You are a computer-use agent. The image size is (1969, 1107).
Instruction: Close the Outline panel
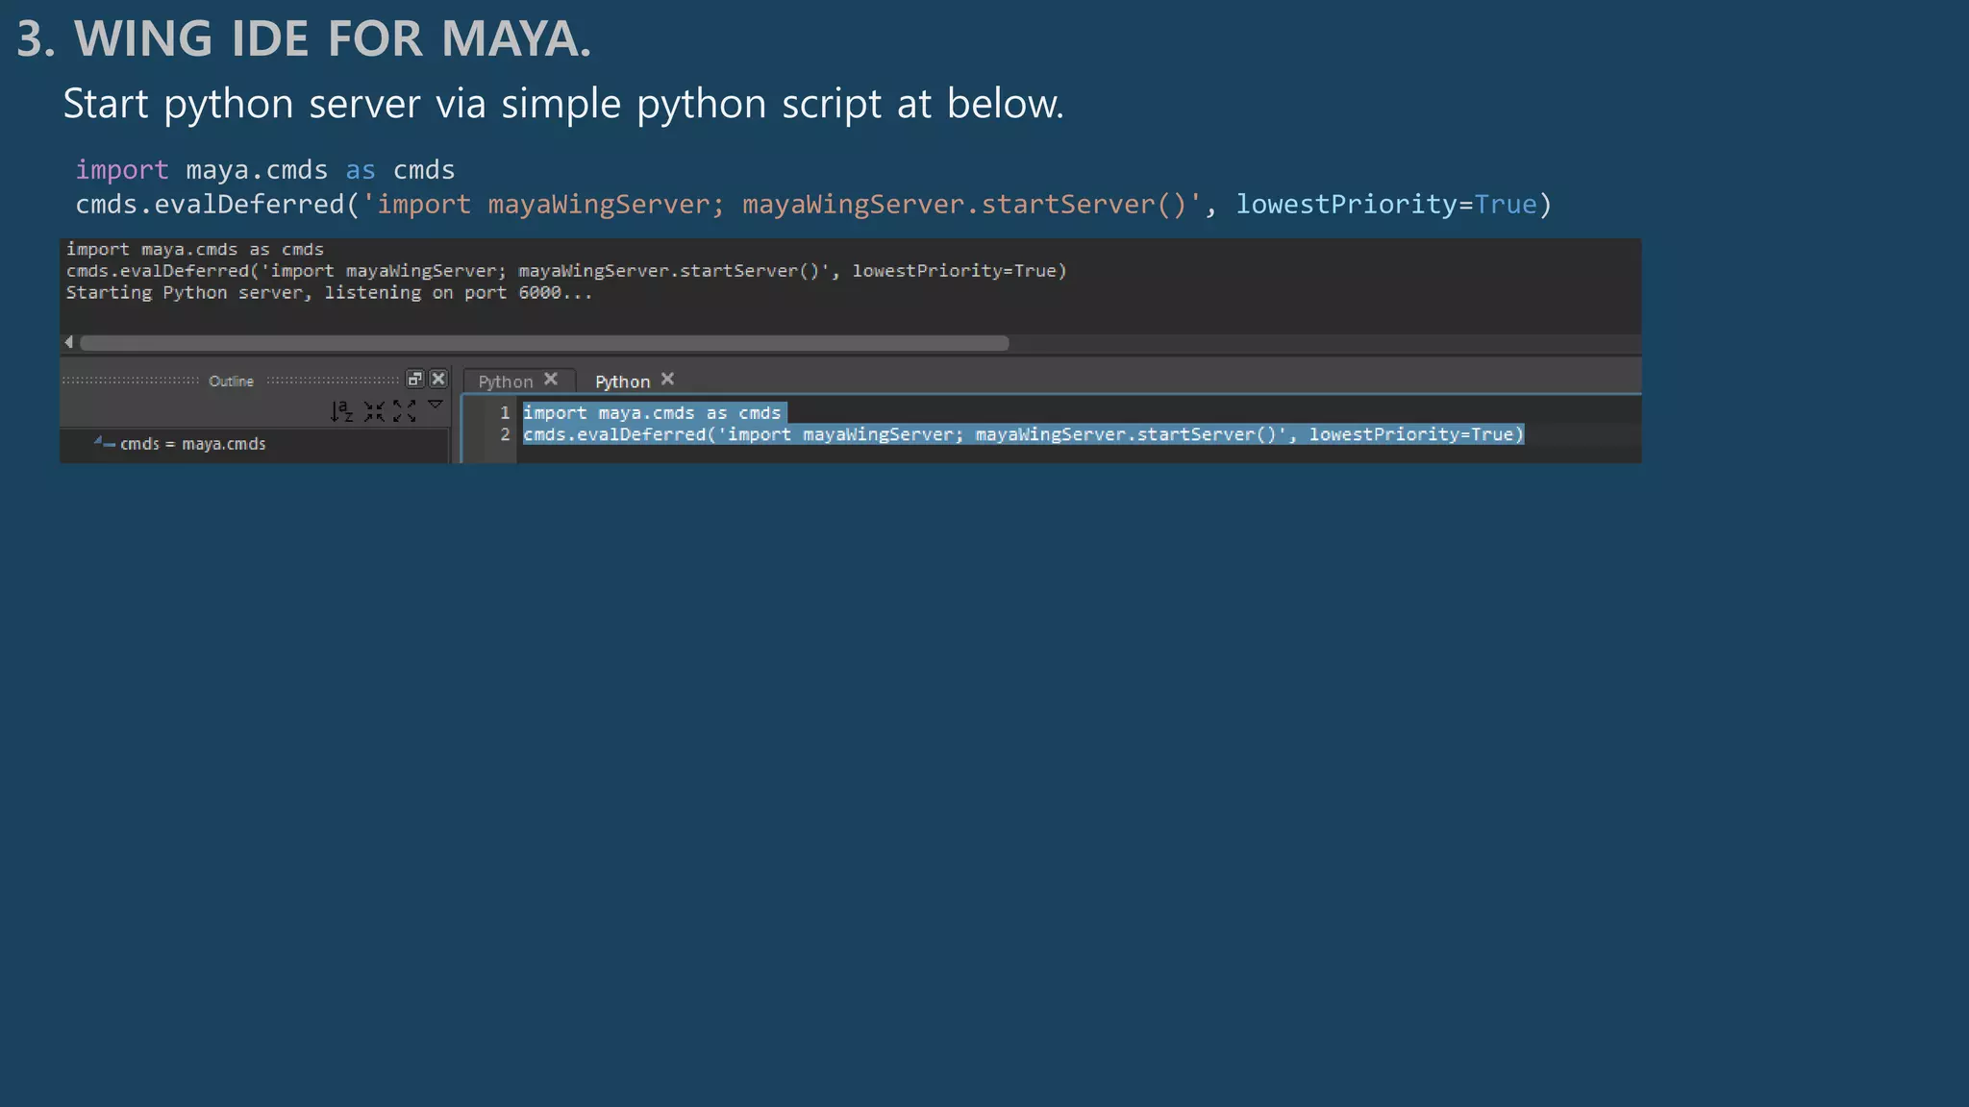click(x=438, y=379)
